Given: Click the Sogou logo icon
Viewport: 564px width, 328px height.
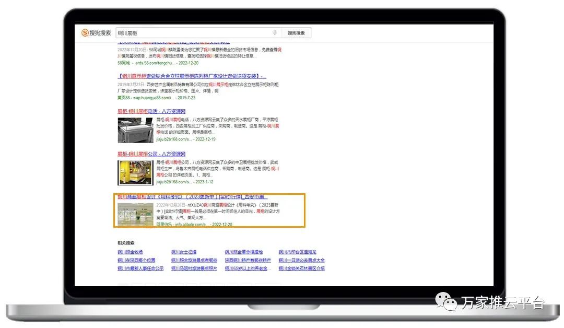Looking at the screenshot, I should click(x=85, y=33).
